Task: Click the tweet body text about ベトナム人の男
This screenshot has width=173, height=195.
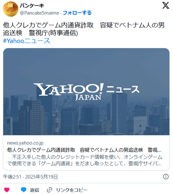Action: pos(84,29)
